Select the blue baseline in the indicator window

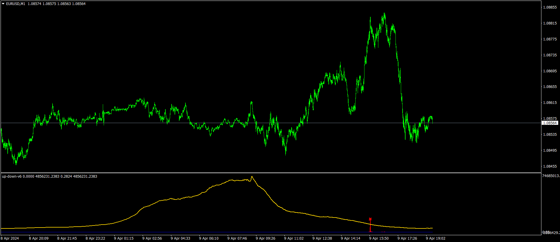[217, 232]
